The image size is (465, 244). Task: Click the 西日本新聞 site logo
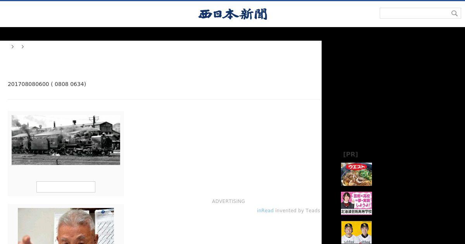[x=232, y=14]
